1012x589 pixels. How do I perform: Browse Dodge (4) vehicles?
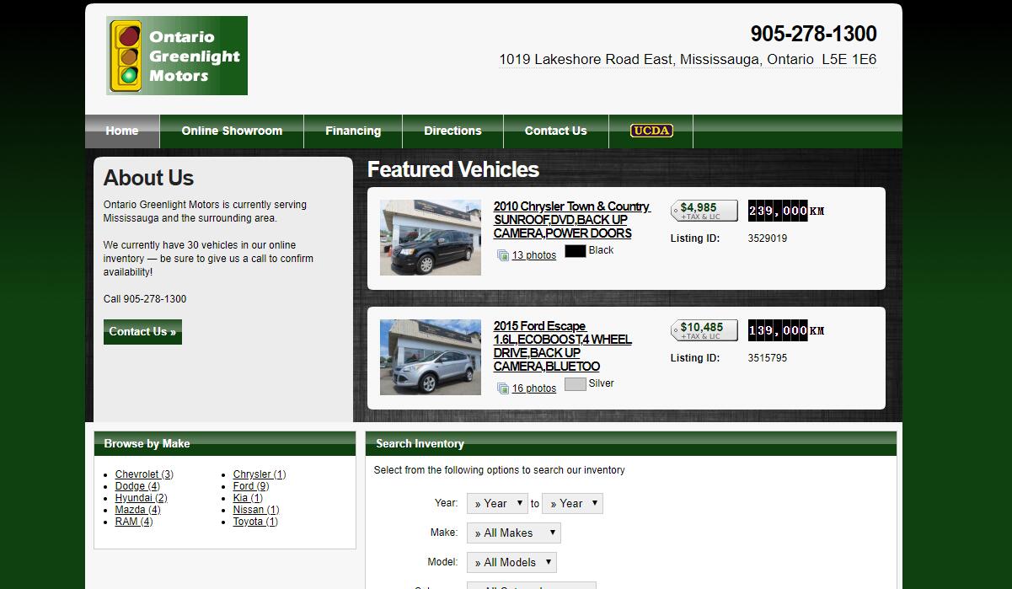[137, 486]
